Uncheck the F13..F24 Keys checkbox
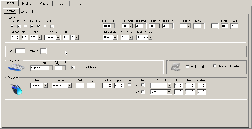Viewport: 252px width, 129px height. tap(73, 67)
